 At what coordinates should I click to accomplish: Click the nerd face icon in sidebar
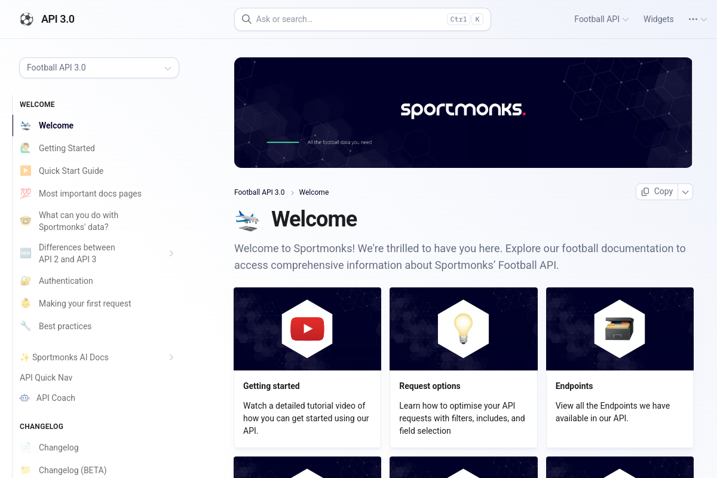(x=25, y=220)
